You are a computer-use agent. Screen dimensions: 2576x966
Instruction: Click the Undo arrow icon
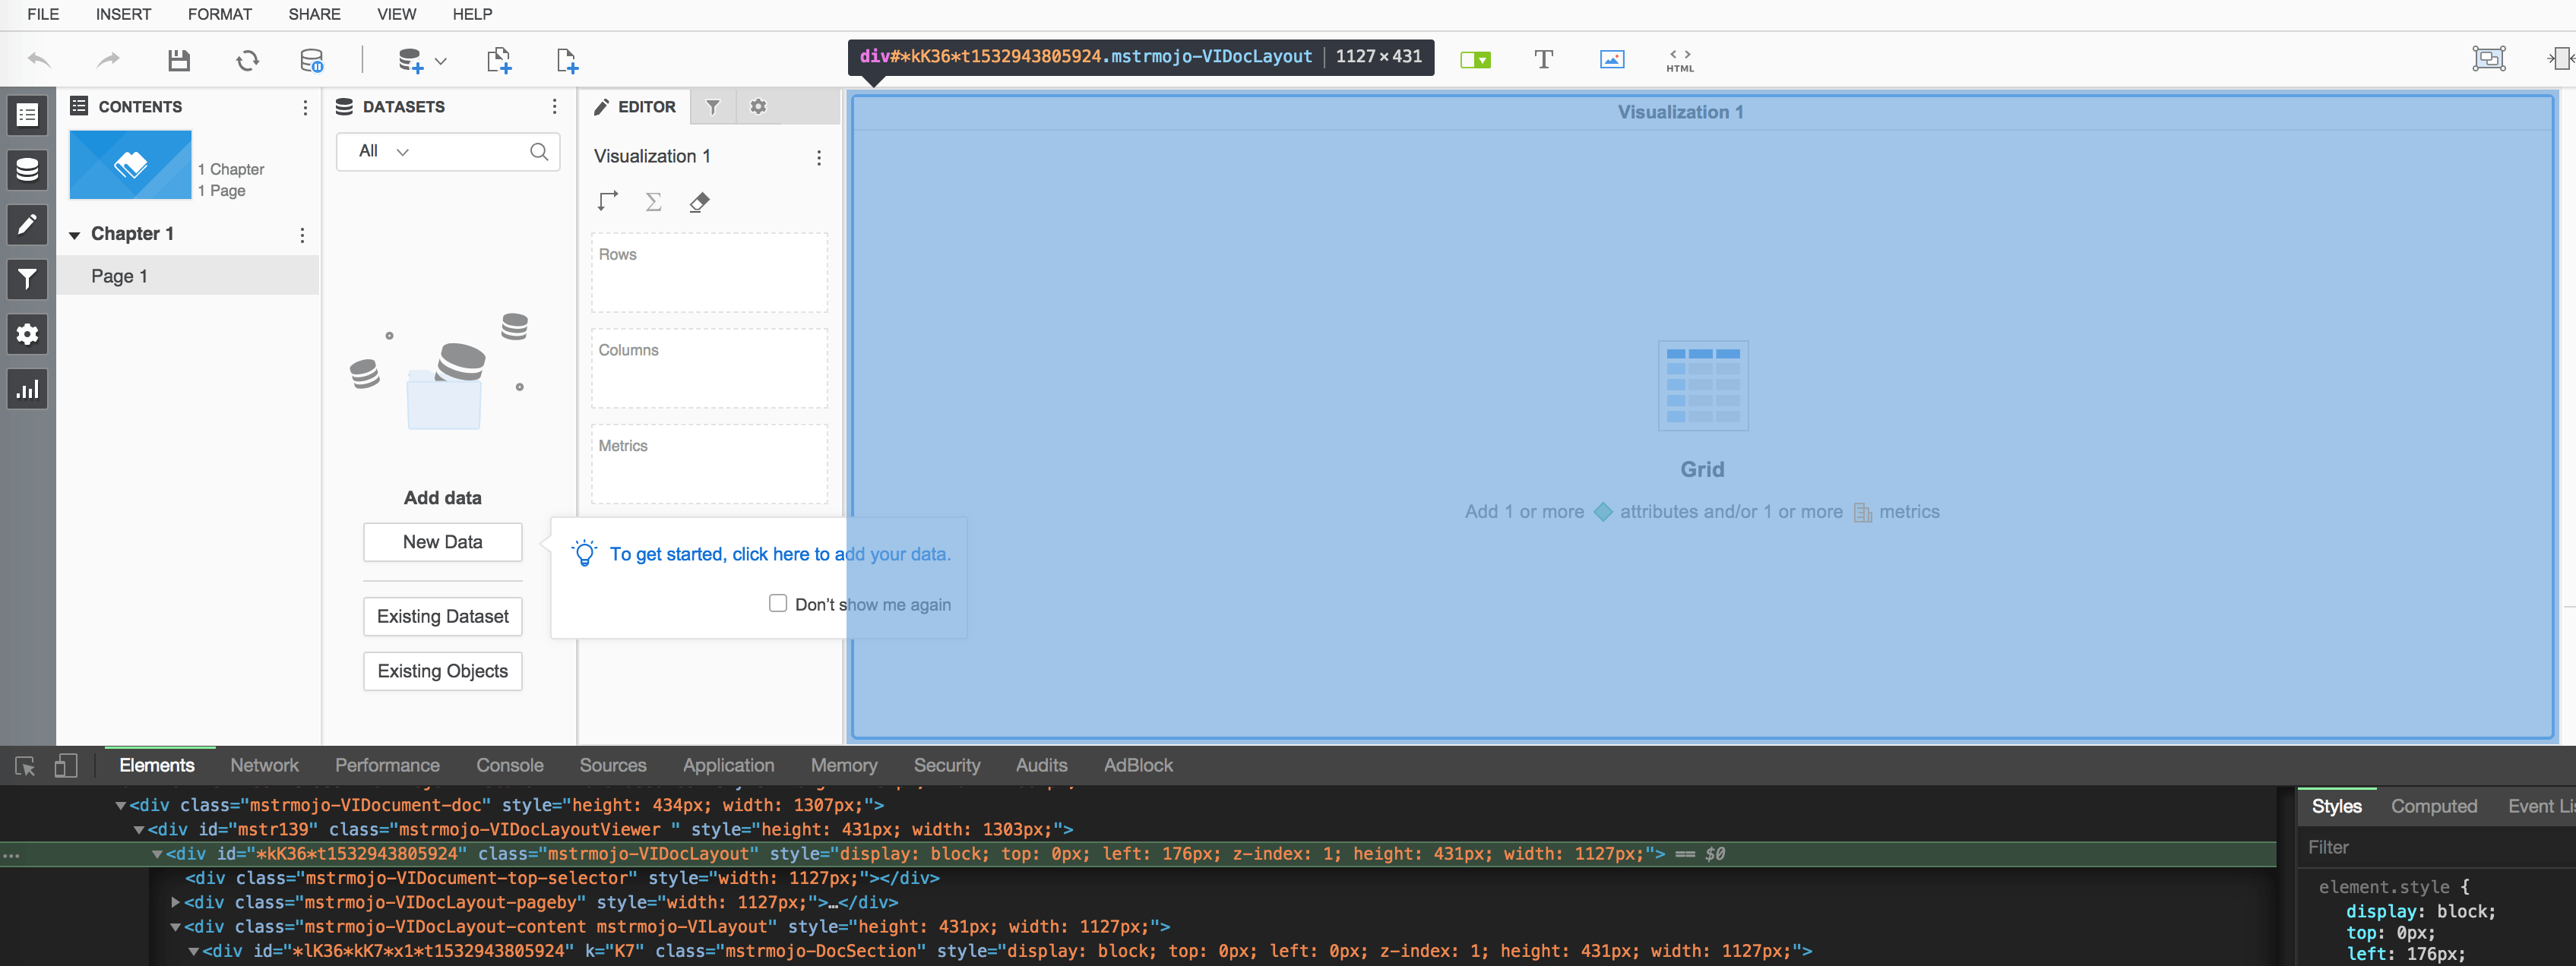pyautogui.click(x=39, y=61)
